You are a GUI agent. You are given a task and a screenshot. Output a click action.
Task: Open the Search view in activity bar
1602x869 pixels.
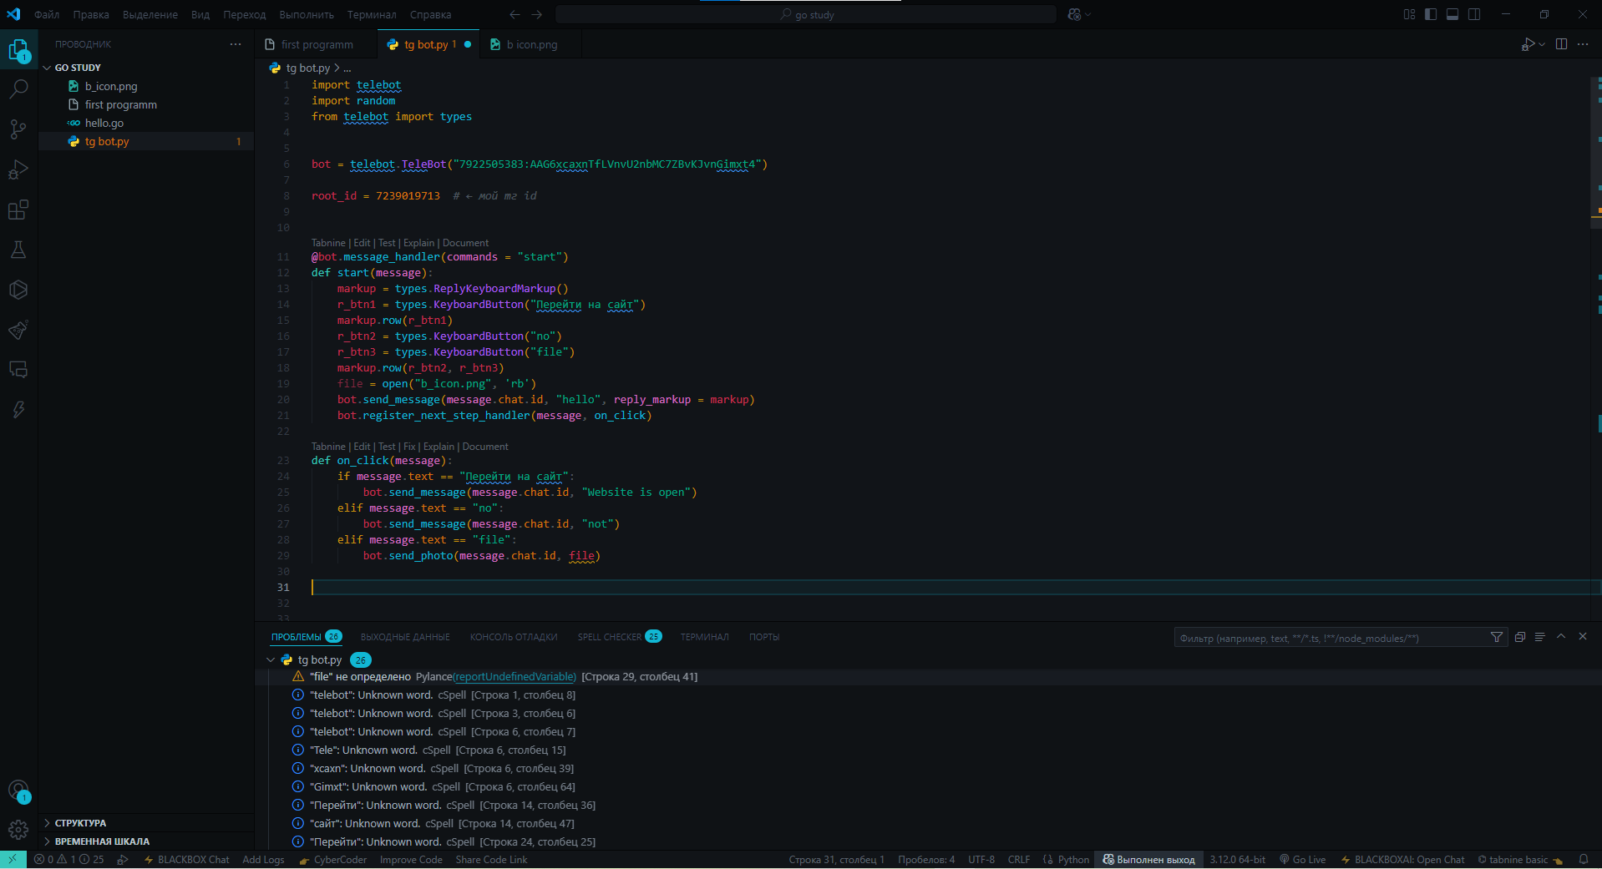coord(18,88)
